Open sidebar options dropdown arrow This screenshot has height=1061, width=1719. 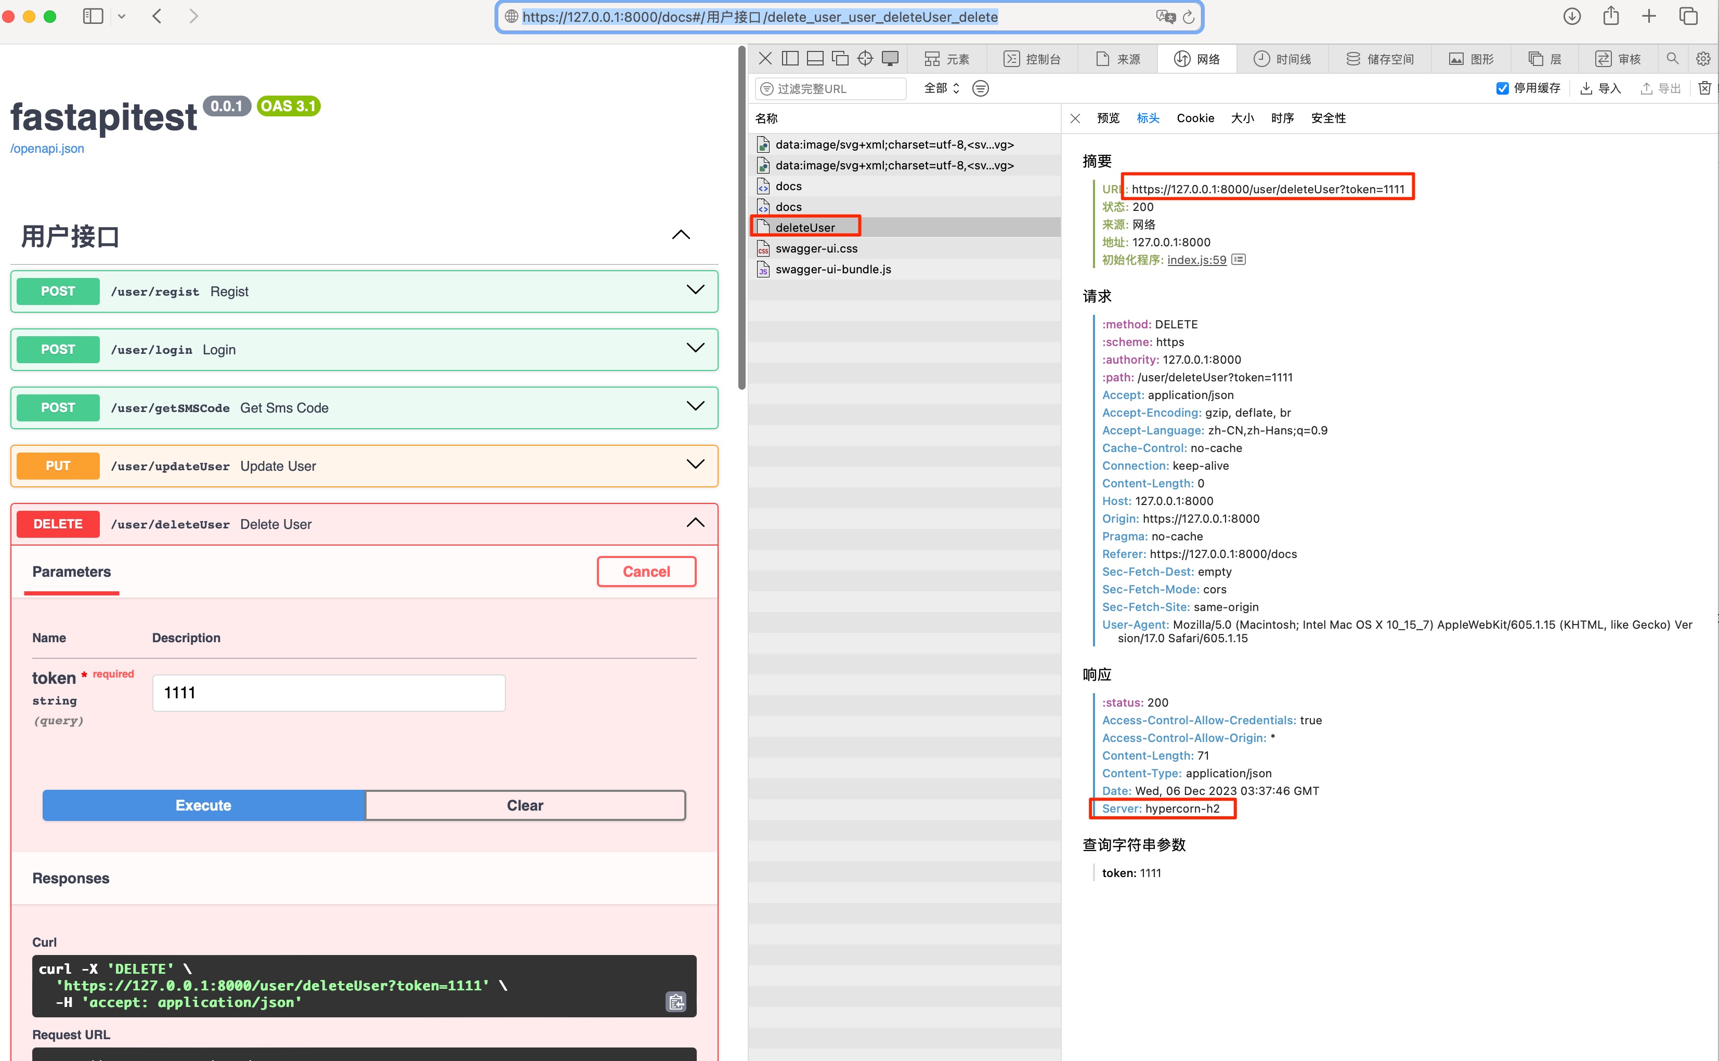pyautogui.click(x=122, y=17)
